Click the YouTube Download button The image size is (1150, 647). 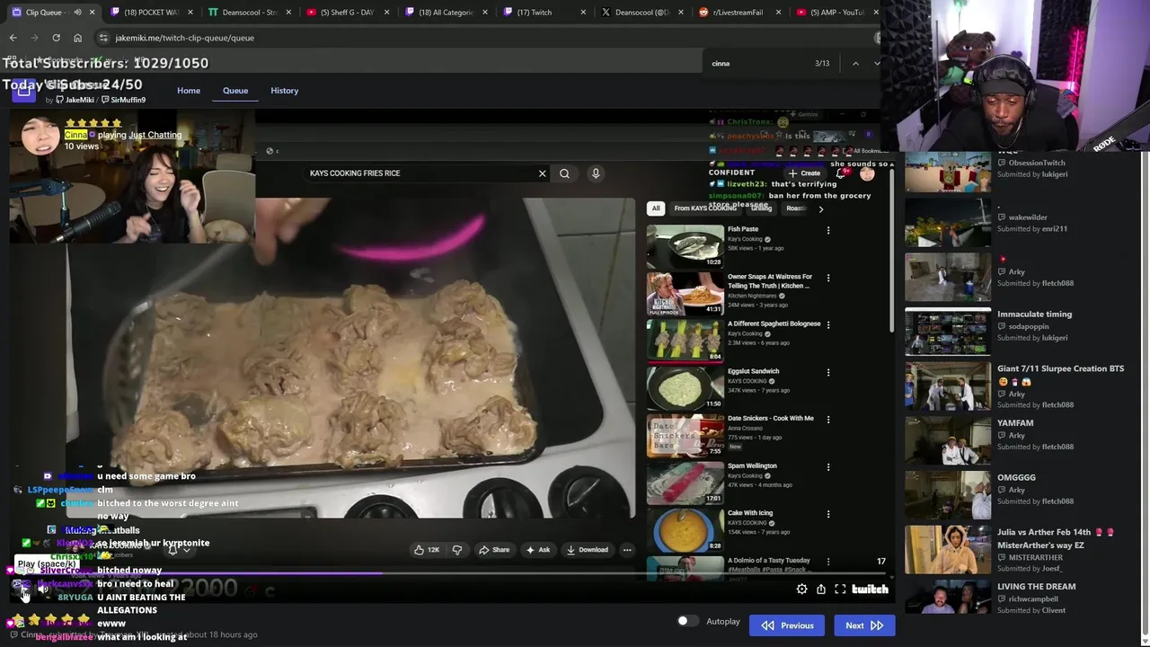(588, 550)
